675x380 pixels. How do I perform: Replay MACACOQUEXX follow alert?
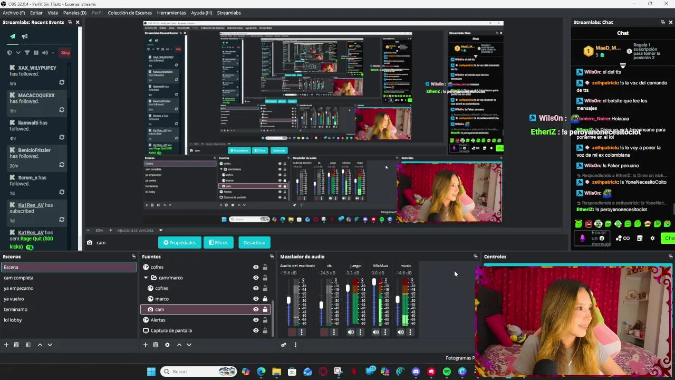[x=62, y=110]
